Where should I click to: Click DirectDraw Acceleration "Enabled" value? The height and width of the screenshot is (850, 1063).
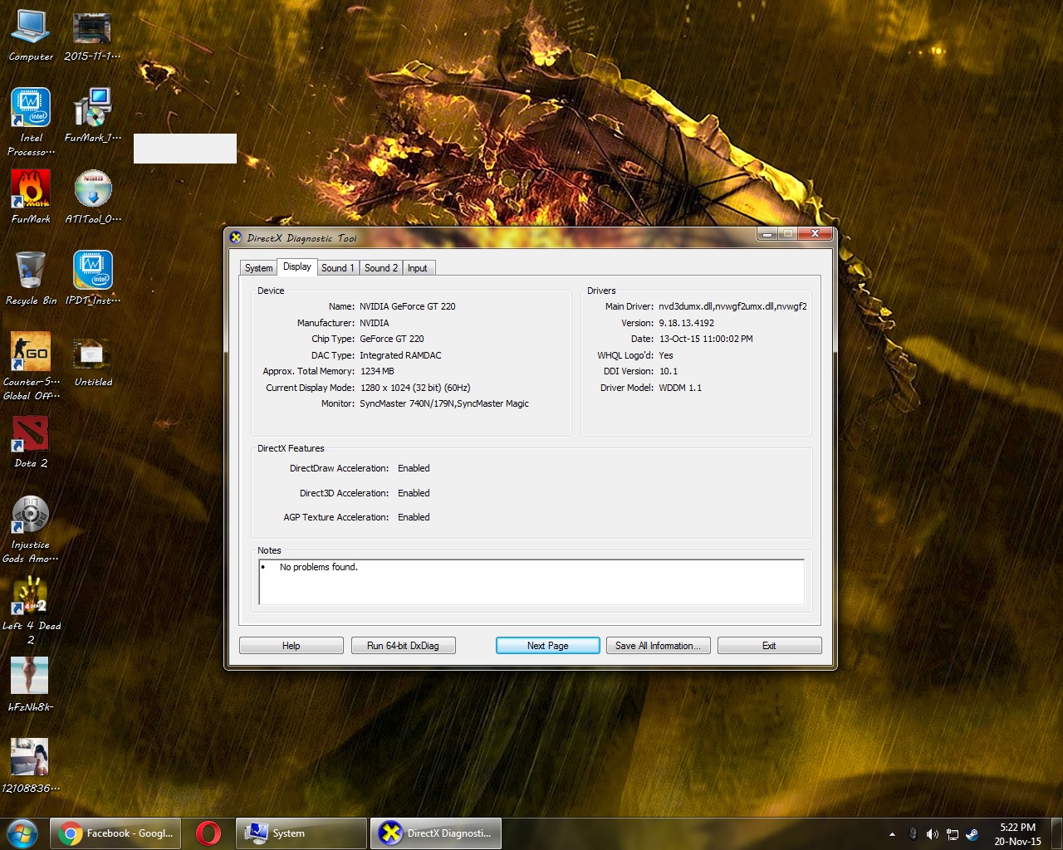point(414,468)
